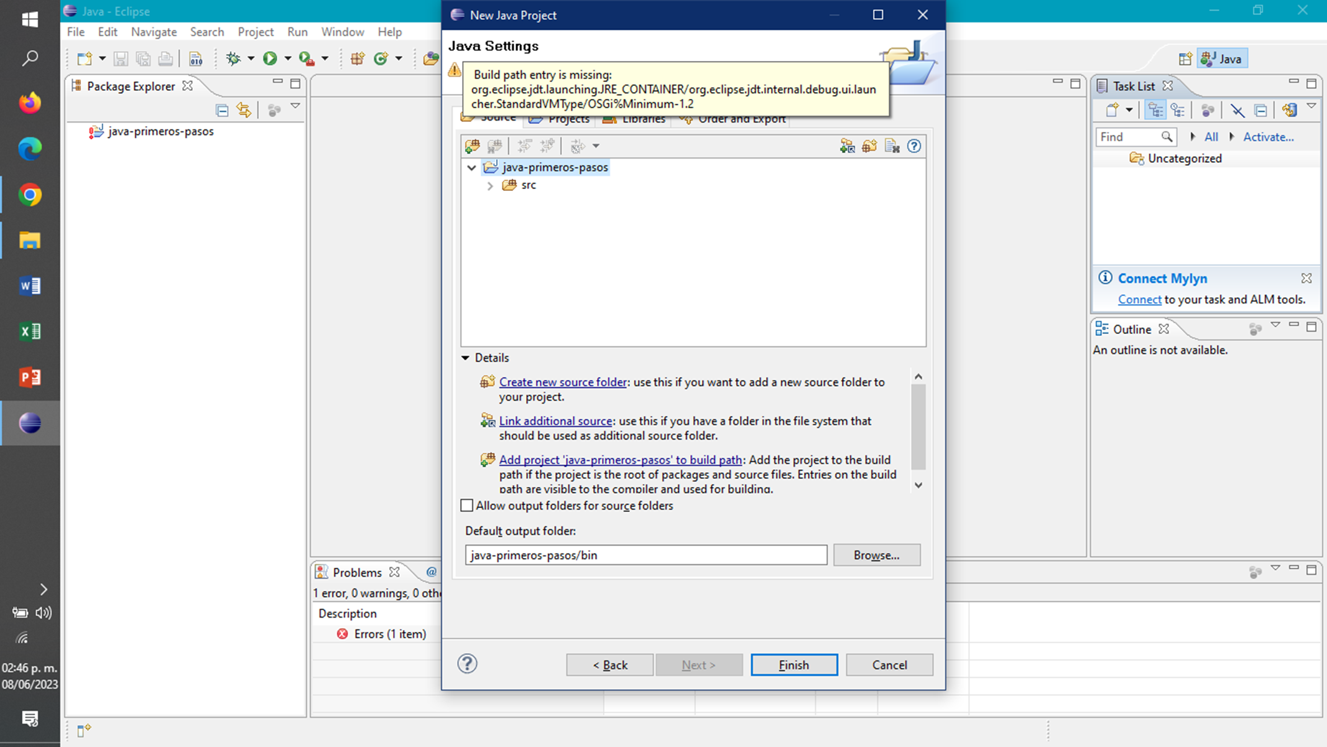The height and width of the screenshot is (747, 1327).
Task: Open Excel from the taskbar
Action: pos(30,332)
